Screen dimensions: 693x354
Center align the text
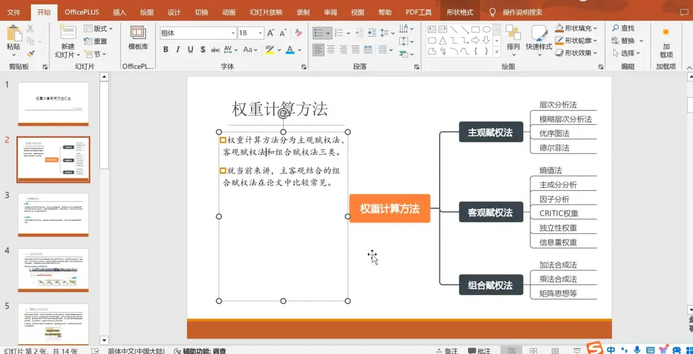click(331, 49)
